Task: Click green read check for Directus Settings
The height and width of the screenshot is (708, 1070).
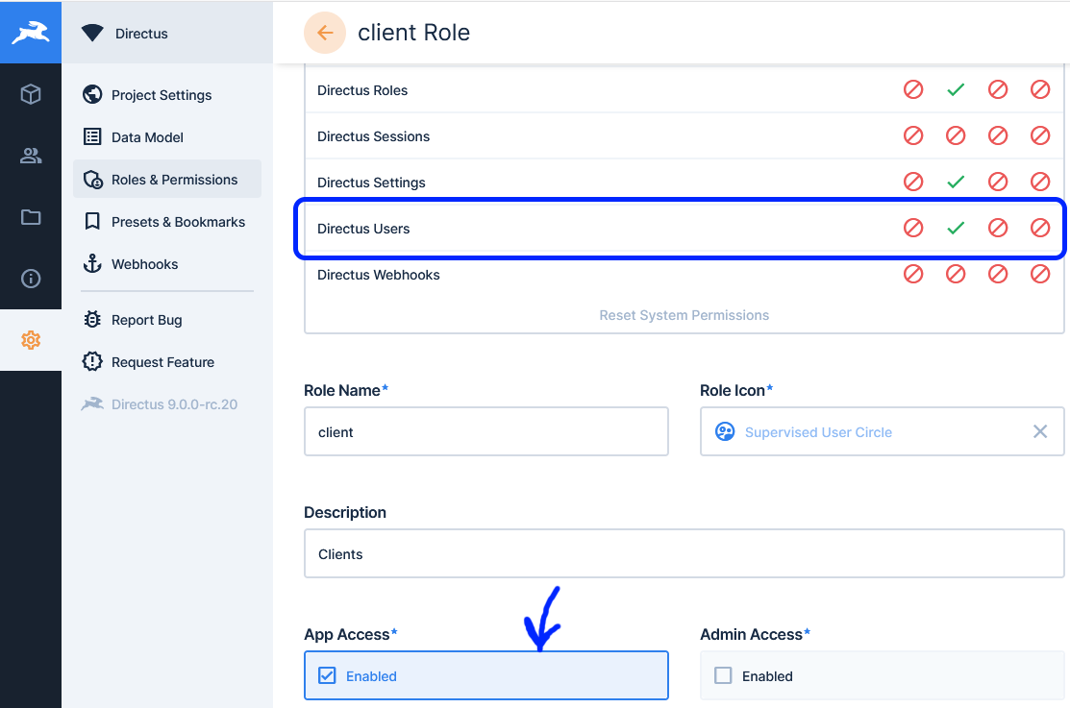Action: pos(956,182)
